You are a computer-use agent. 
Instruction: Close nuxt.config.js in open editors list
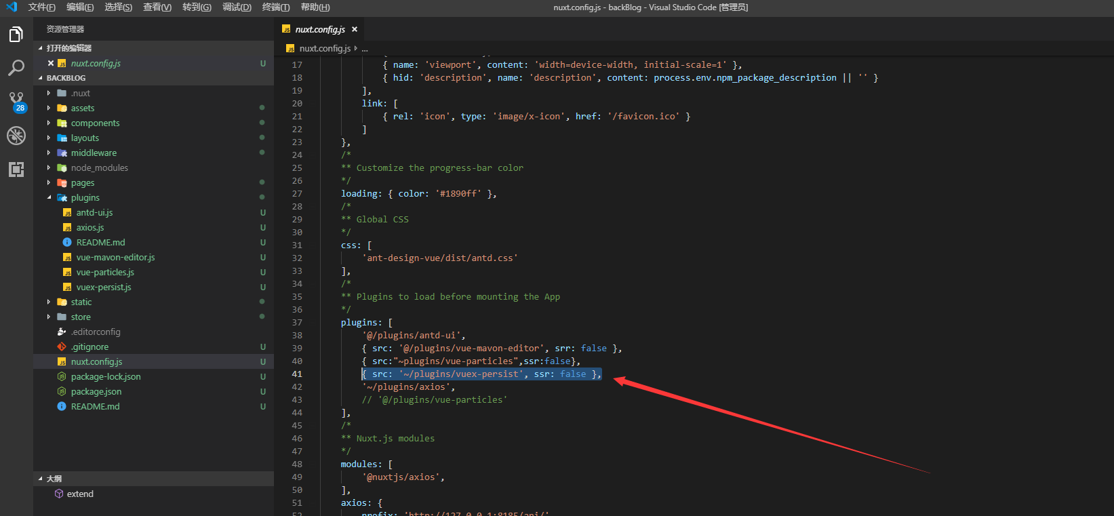click(x=51, y=63)
